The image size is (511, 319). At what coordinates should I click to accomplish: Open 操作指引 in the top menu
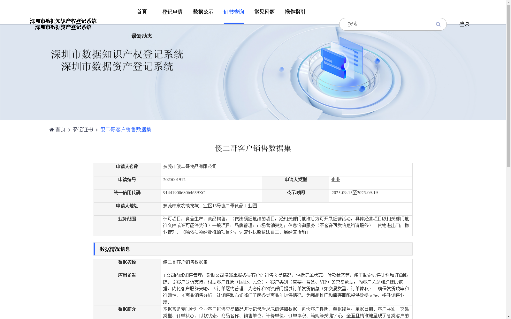point(295,12)
